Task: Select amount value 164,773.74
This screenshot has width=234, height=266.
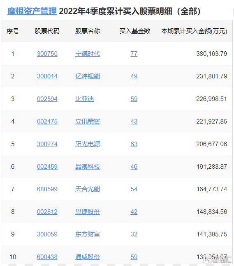Action: point(212,189)
